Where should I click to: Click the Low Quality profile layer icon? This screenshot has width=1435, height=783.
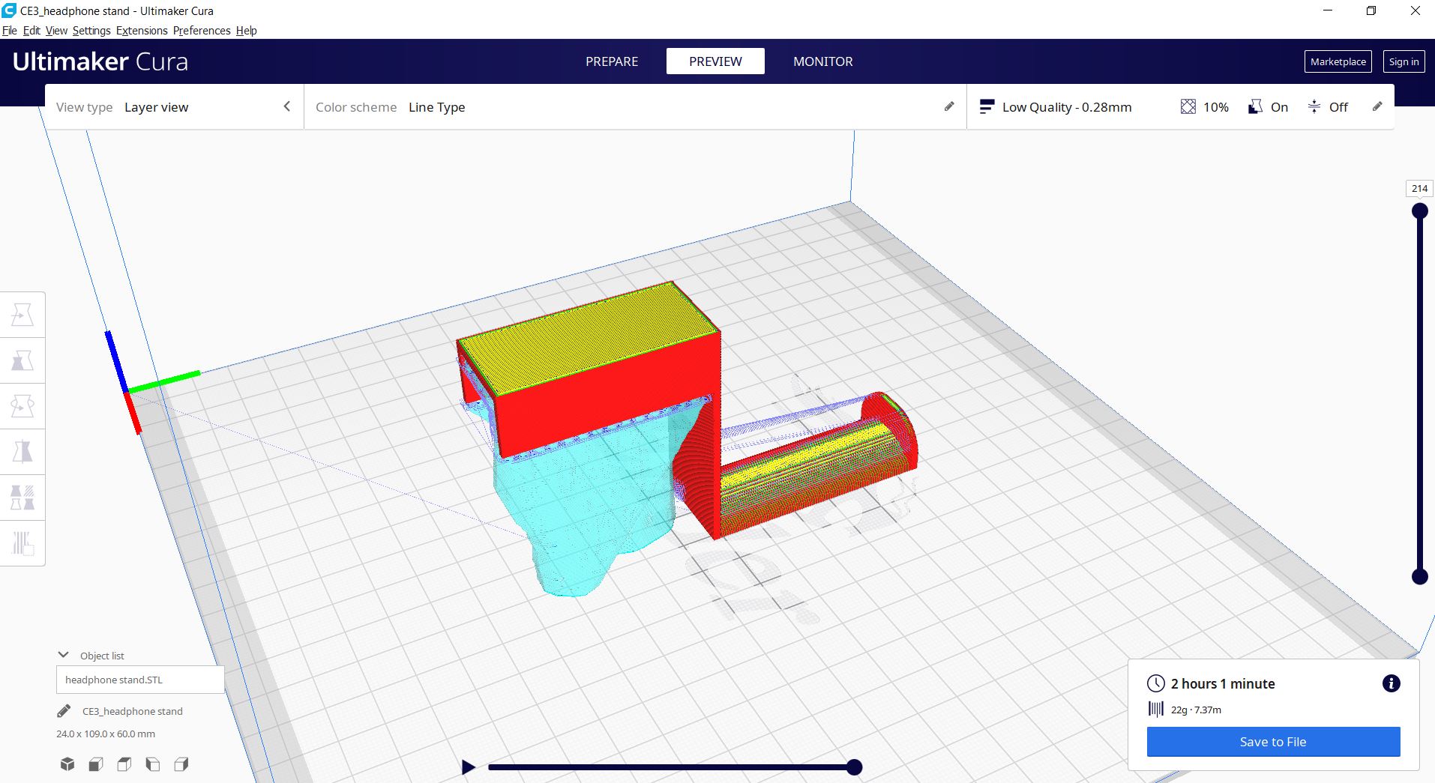point(987,107)
